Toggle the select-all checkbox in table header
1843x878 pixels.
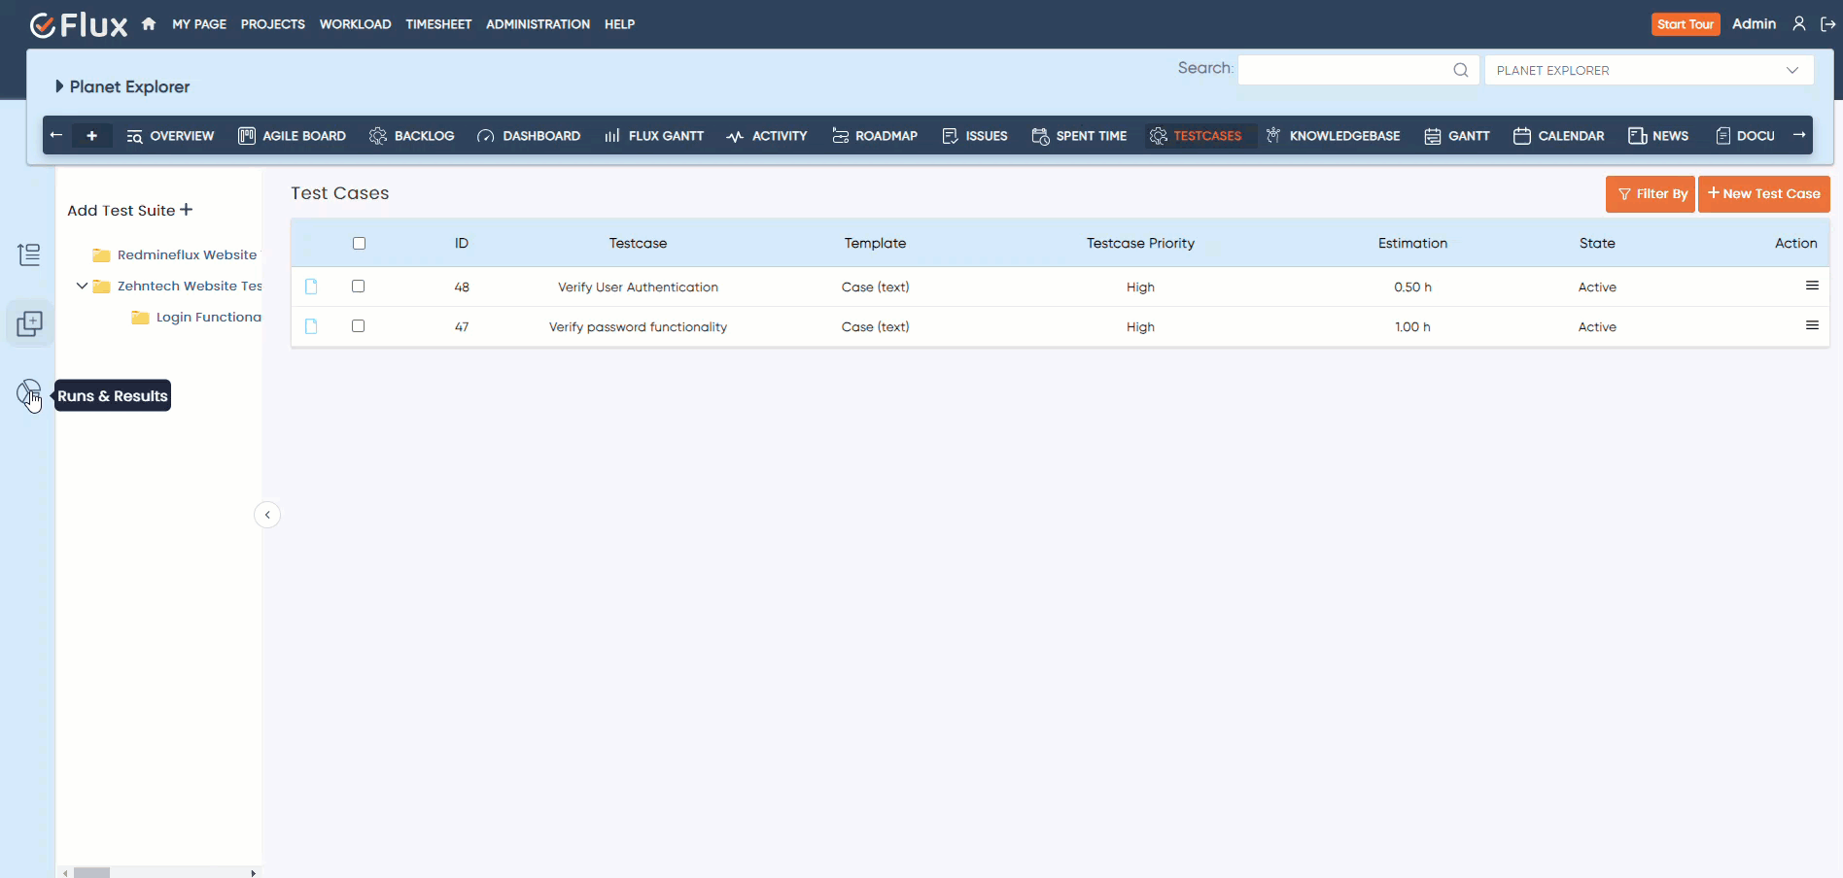[359, 243]
